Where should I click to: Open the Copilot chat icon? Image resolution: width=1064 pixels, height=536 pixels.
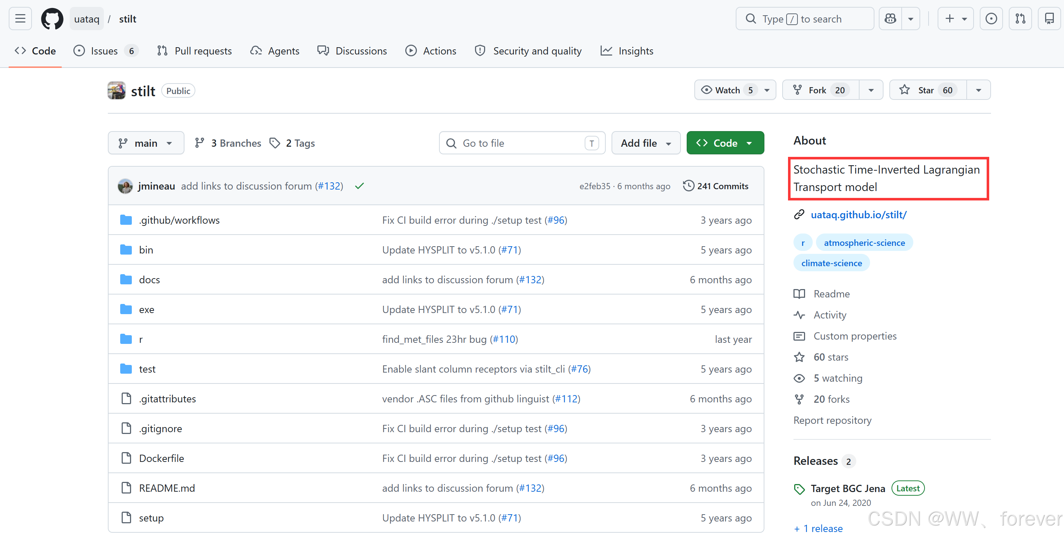(x=890, y=19)
